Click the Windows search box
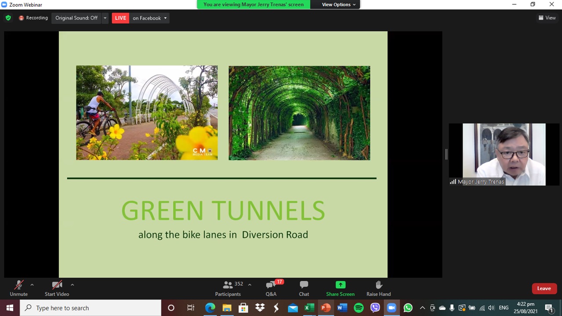This screenshot has width=562, height=316. (x=90, y=308)
